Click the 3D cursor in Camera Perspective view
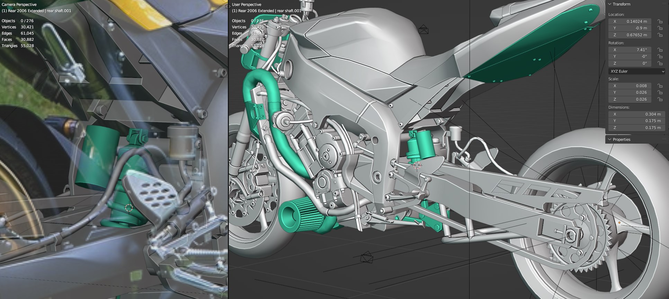The image size is (669, 299). [129, 208]
